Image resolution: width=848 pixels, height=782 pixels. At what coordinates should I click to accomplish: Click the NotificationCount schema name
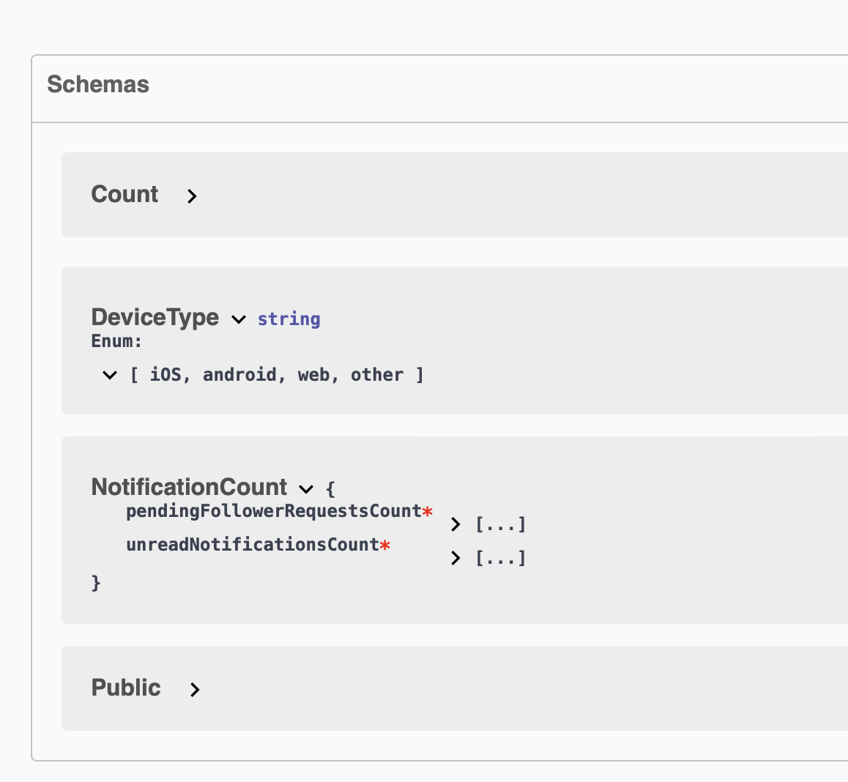tap(189, 487)
